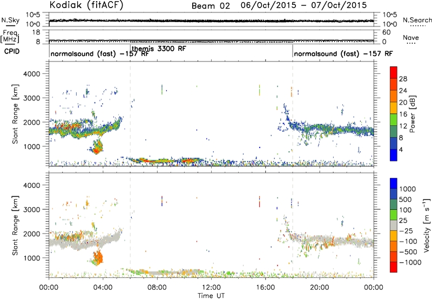Click the 'themis 3300 RF' CPID label
Image resolution: width=432 pixels, height=299 pixels.
(159, 49)
